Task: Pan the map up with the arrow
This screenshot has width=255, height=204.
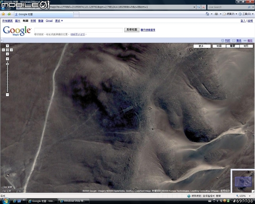Action: click(x=7, y=46)
